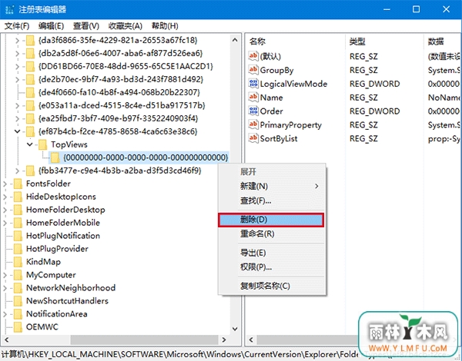Click folder icon of NetworkNeighborhood key
The height and width of the screenshot is (361, 462).
(18, 288)
